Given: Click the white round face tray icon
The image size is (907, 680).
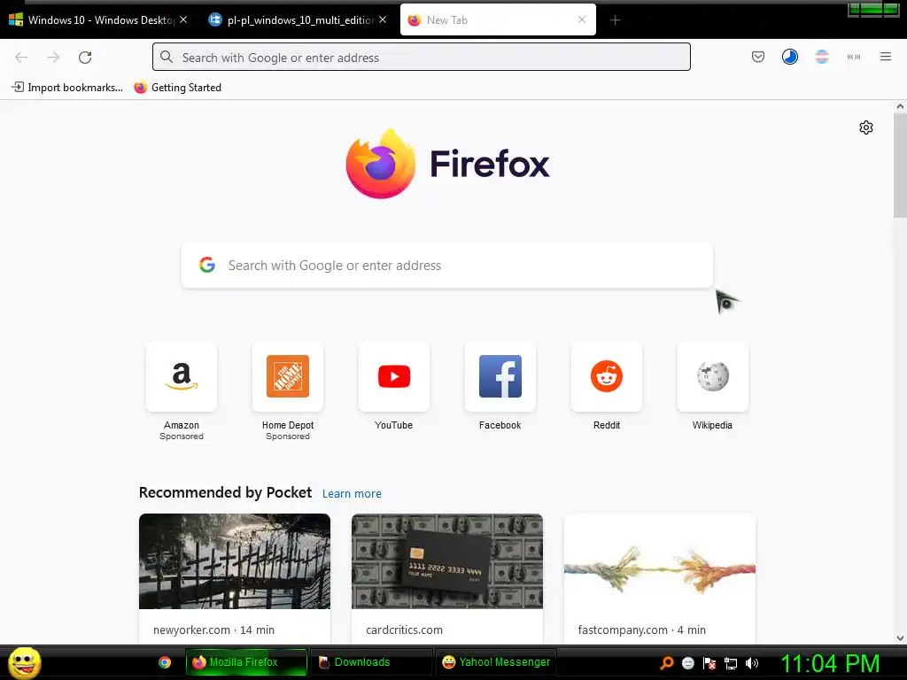Looking at the screenshot, I should 687,663.
